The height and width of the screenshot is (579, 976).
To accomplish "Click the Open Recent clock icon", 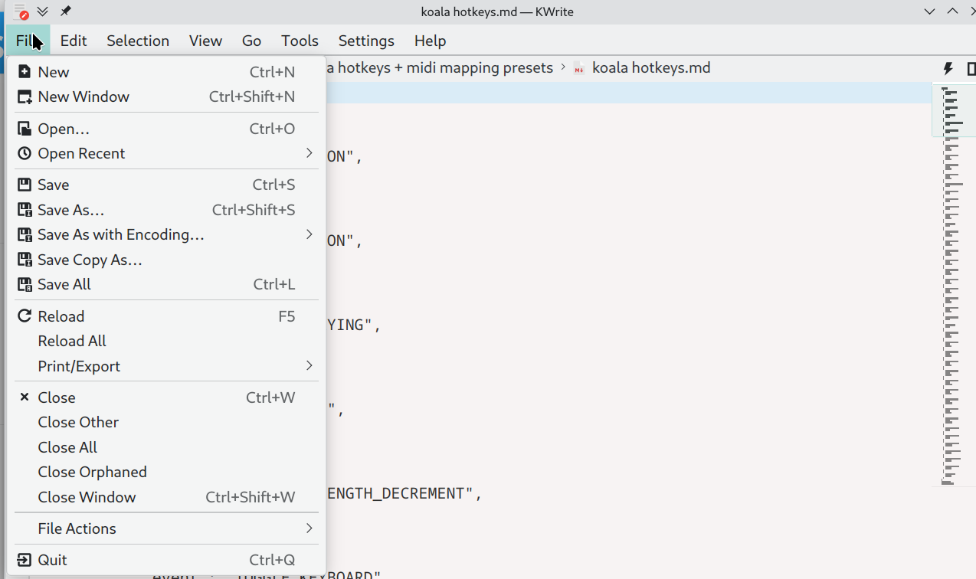I will [x=25, y=153].
